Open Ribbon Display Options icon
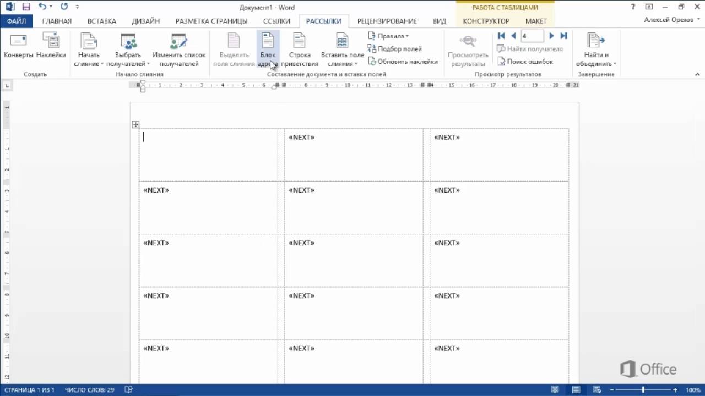Viewport: 705px width, 396px height. point(649,7)
